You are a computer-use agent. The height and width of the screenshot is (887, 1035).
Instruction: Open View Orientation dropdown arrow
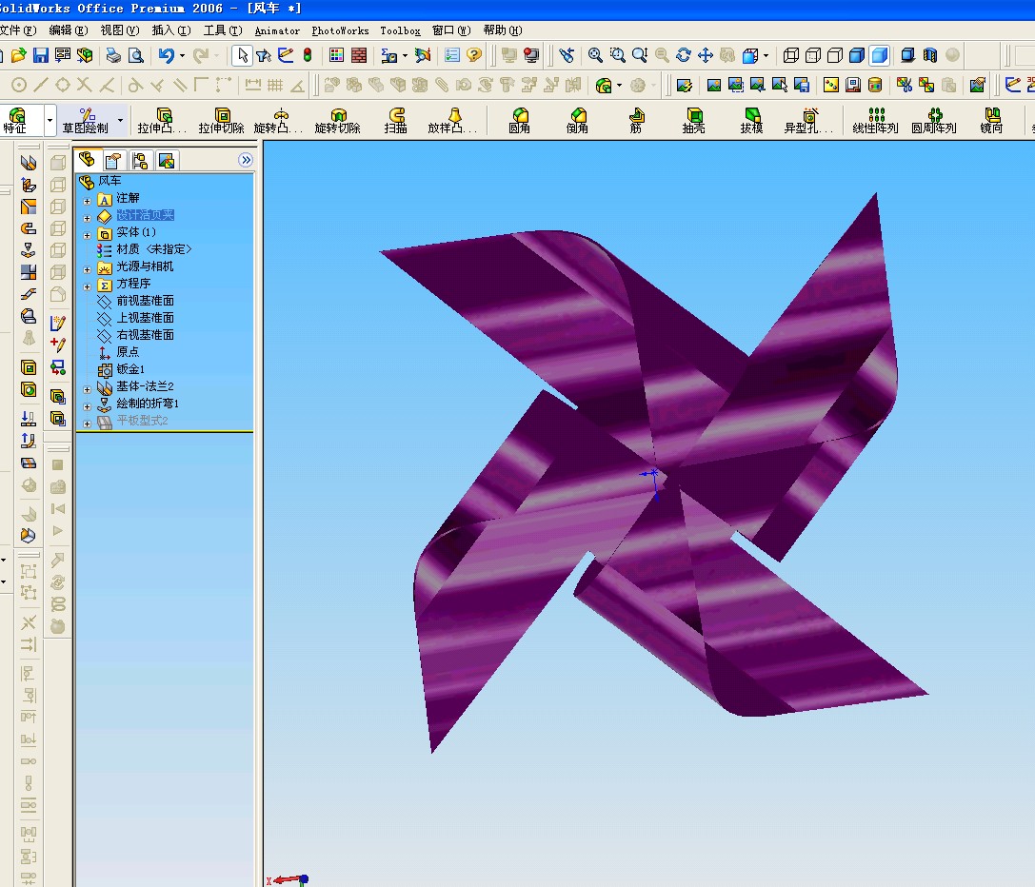766,55
